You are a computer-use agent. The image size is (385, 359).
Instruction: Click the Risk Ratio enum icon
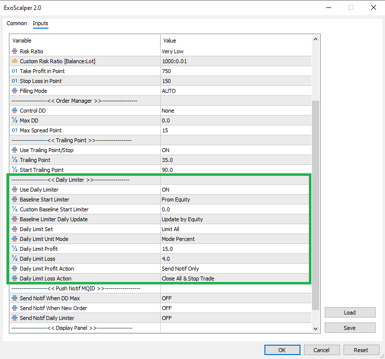point(14,51)
